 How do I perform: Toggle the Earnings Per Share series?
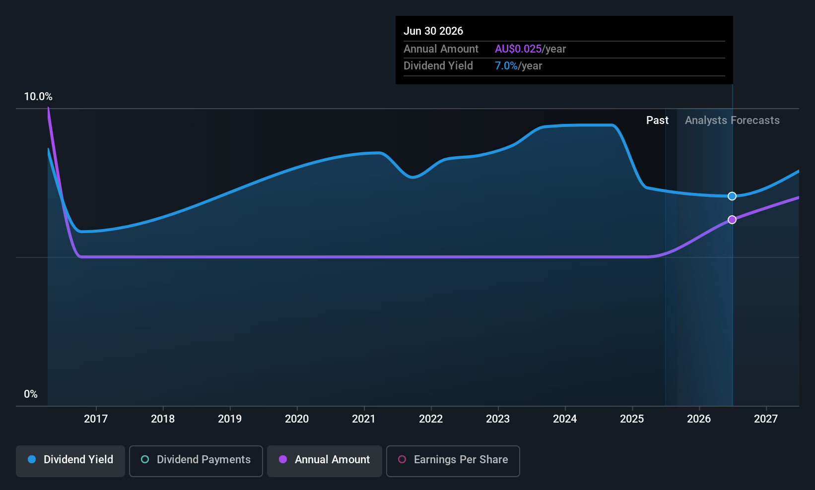coord(453,461)
